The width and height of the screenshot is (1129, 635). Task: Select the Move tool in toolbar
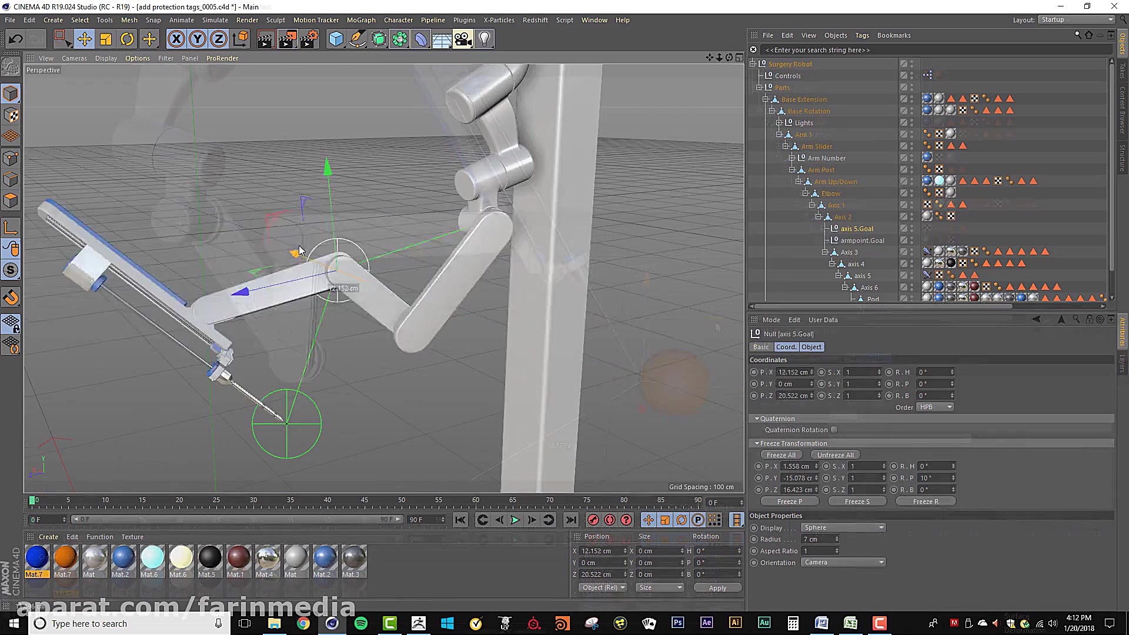pyautogui.click(x=84, y=39)
